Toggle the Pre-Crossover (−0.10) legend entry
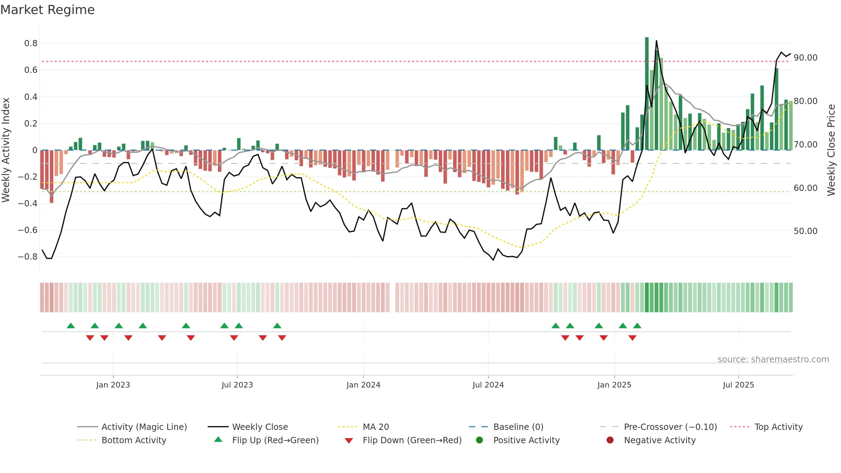841x473 pixels. [x=658, y=427]
